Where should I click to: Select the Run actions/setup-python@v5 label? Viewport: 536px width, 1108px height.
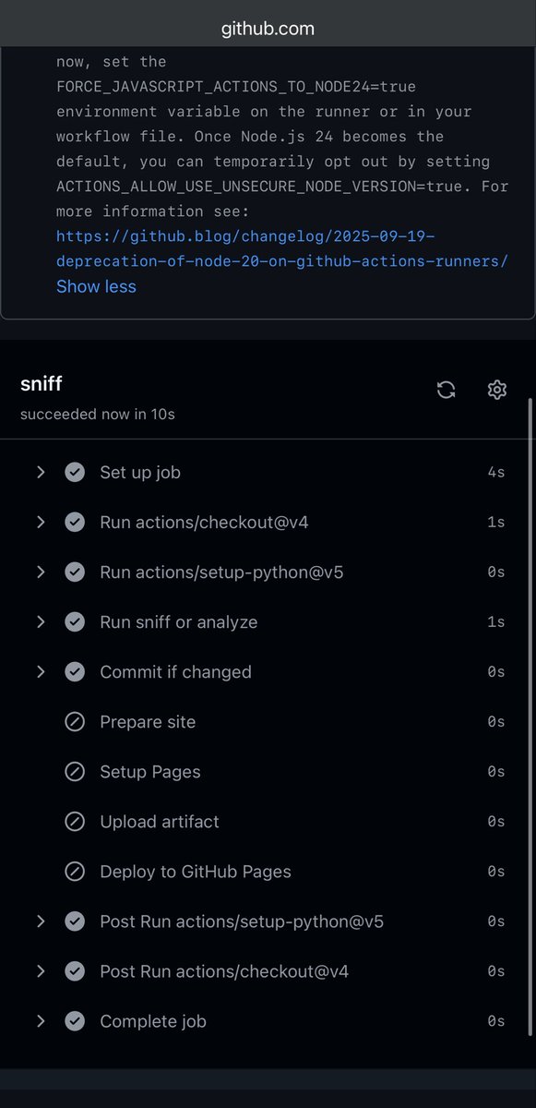pos(221,572)
